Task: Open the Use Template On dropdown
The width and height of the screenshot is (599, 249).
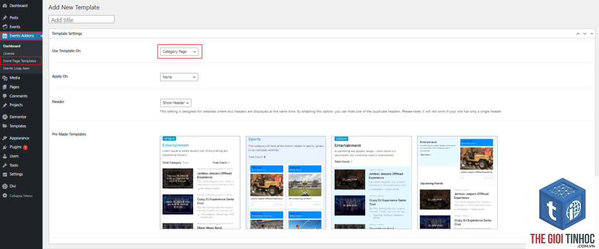Action: (179, 51)
